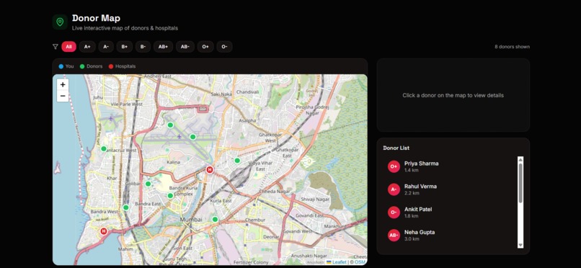581x268 pixels.
Task: Click the 'Live interactive map' subtitle
Action: [x=125, y=28]
